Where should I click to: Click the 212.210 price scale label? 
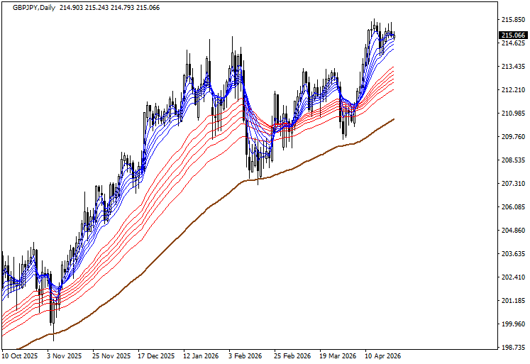click(x=512, y=90)
